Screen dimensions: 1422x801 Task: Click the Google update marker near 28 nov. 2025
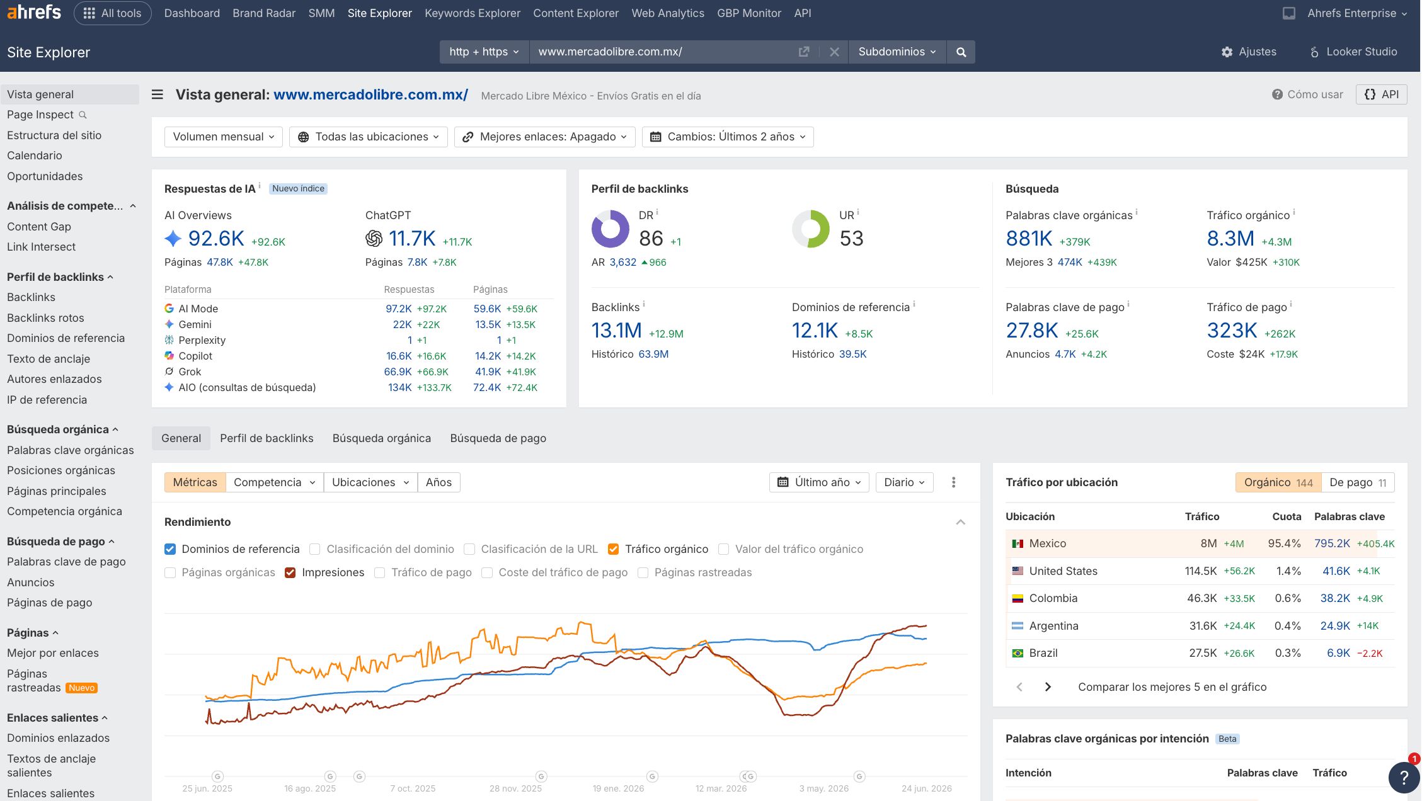[x=541, y=776]
